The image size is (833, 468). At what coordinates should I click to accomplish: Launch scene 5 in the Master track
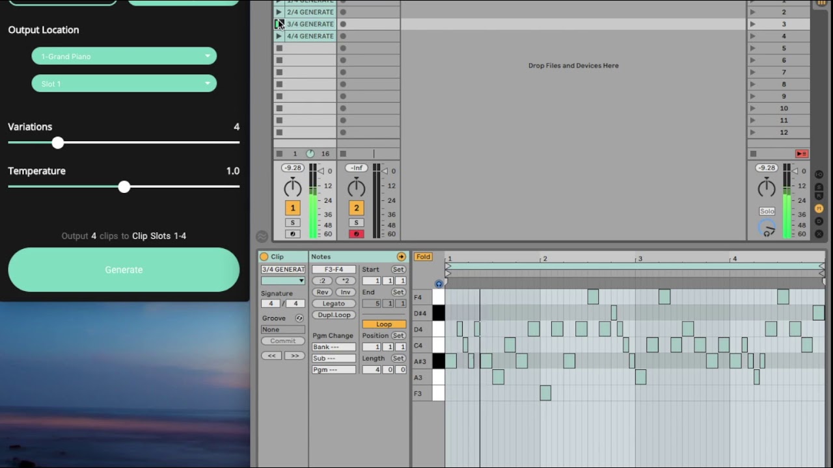tap(753, 48)
